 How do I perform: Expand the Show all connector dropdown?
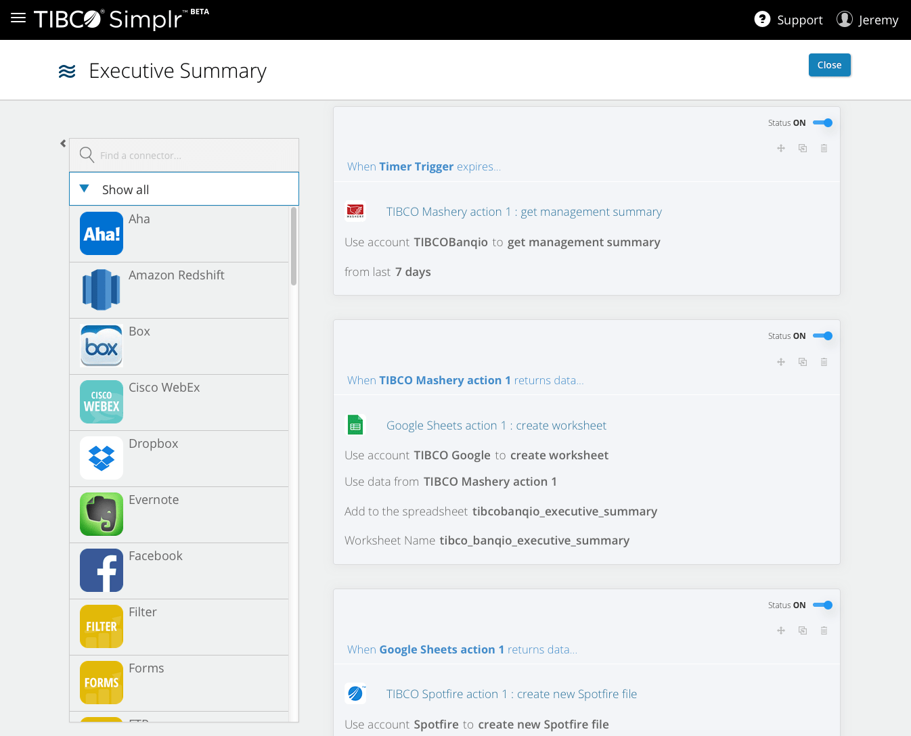[184, 189]
